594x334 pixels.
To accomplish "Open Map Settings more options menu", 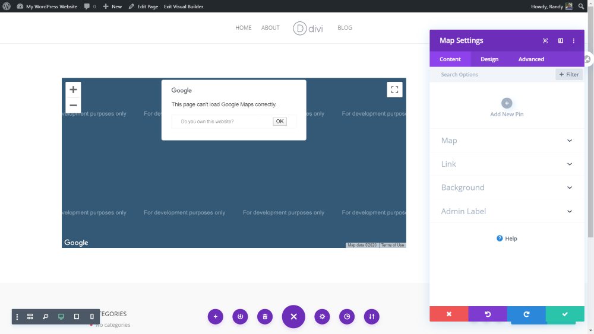I will (x=574, y=40).
